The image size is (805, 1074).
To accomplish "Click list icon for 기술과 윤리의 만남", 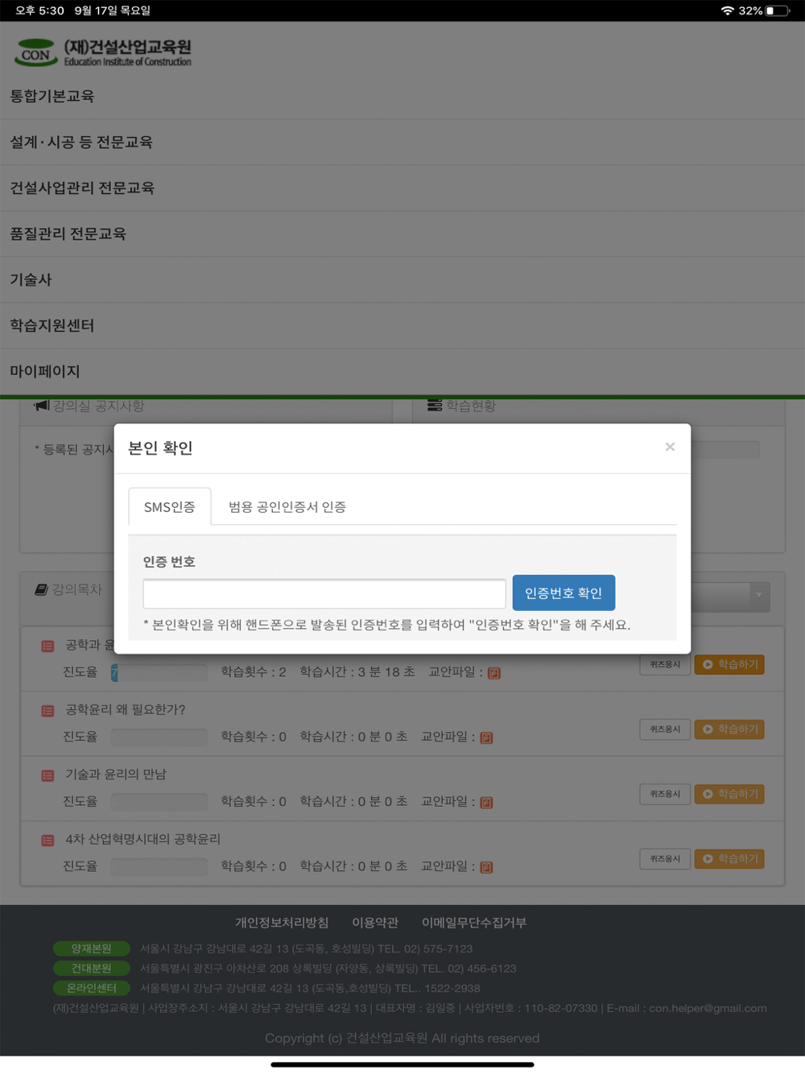I will [x=47, y=775].
